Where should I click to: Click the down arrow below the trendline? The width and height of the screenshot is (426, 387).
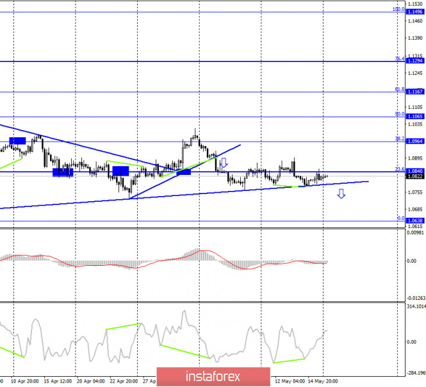click(341, 193)
